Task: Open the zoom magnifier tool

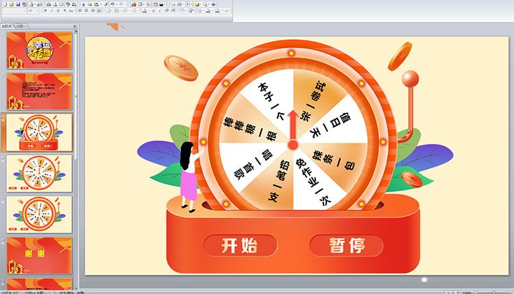Action: (x=204, y=4)
